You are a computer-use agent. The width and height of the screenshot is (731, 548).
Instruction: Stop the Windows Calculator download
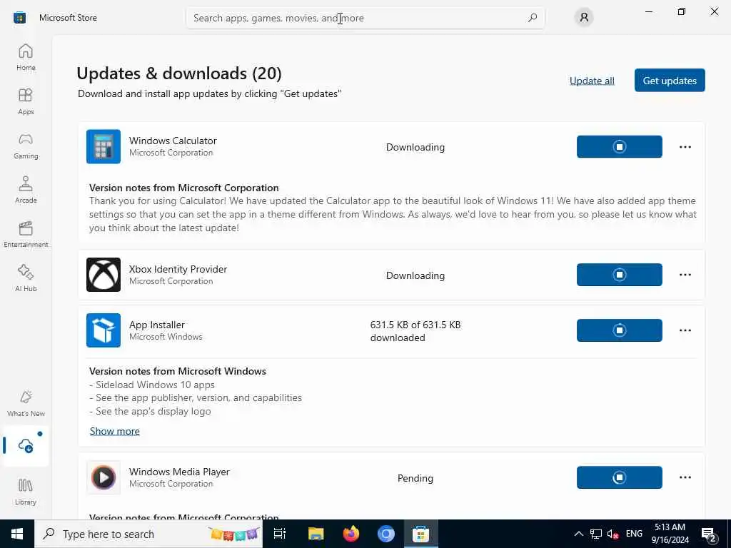(619, 147)
